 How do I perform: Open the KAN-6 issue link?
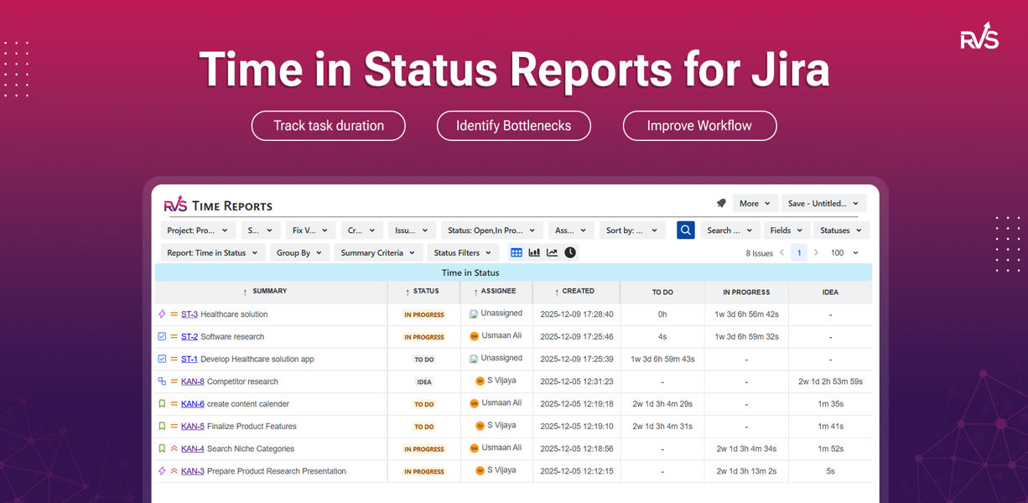(192, 404)
